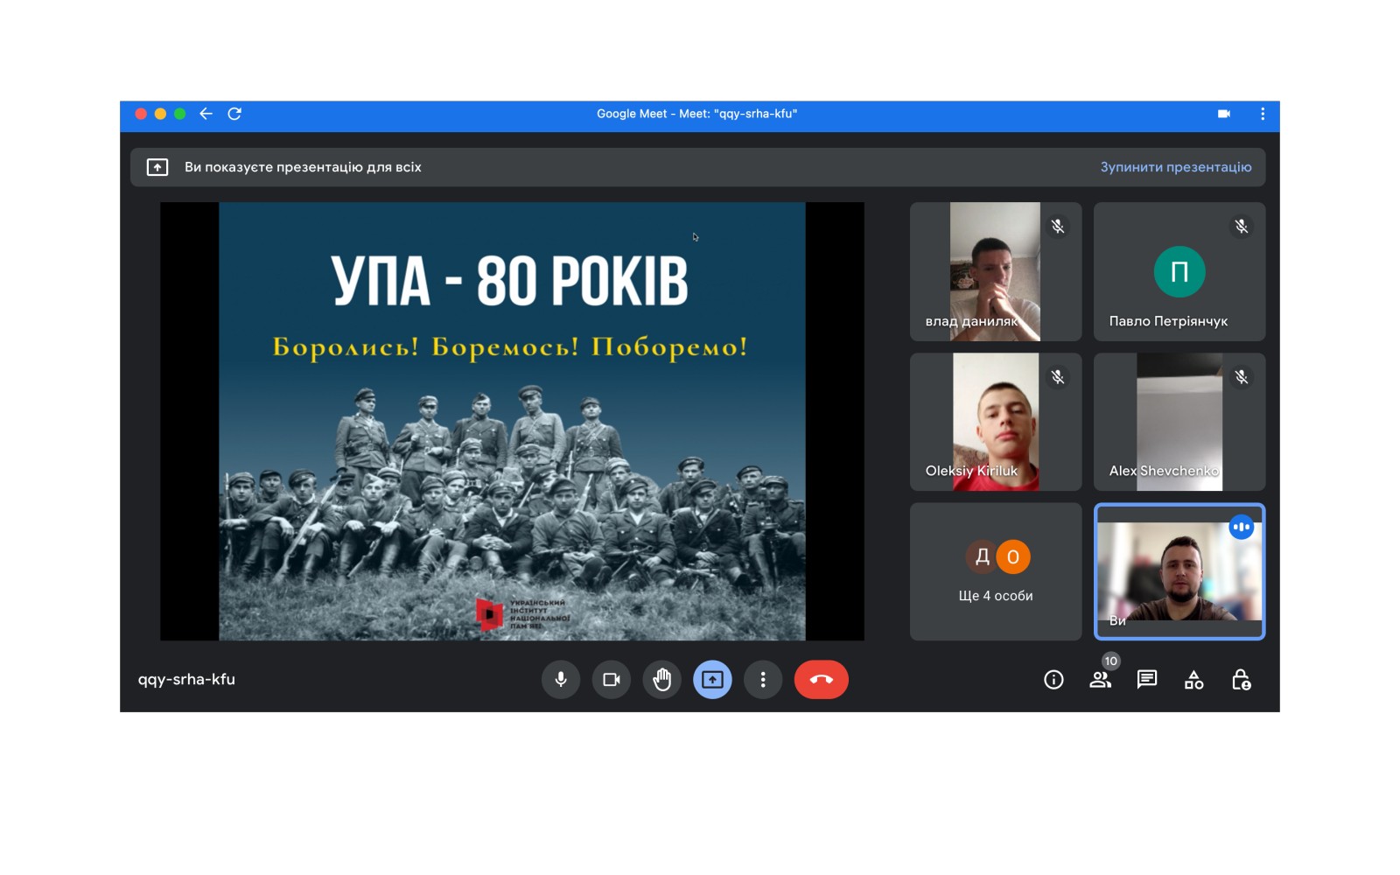Select Alex Shevchenko's video tile
The width and height of the screenshot is (1400, 875).
1179,422
